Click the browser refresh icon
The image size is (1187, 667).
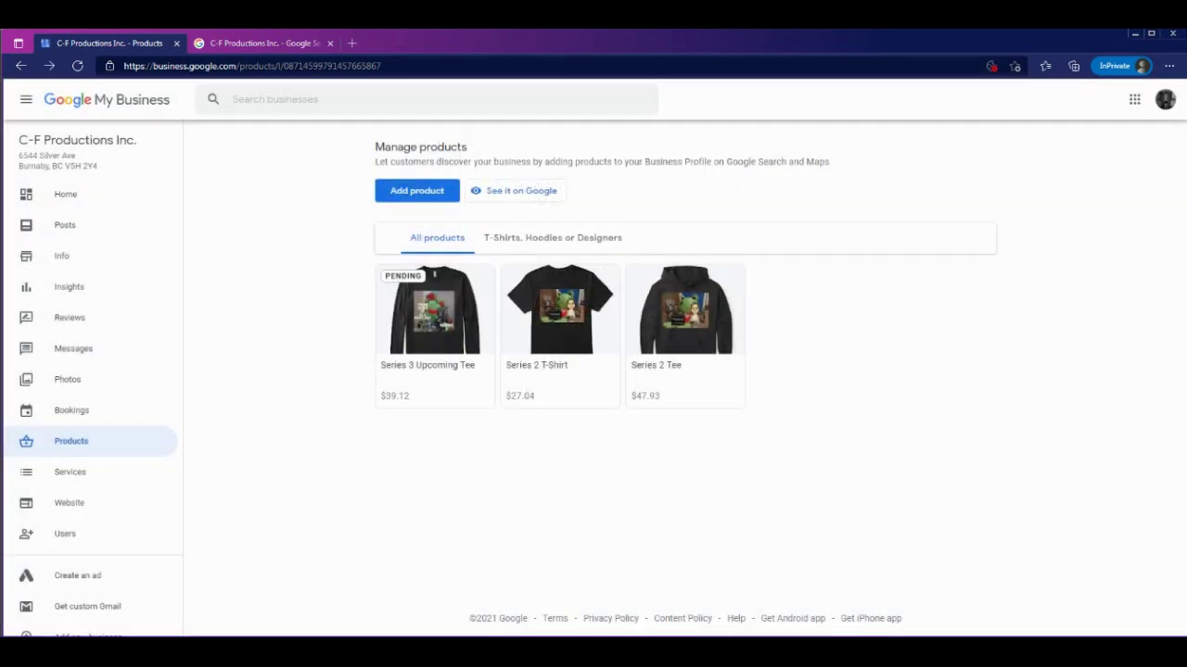tap(78, 66)
